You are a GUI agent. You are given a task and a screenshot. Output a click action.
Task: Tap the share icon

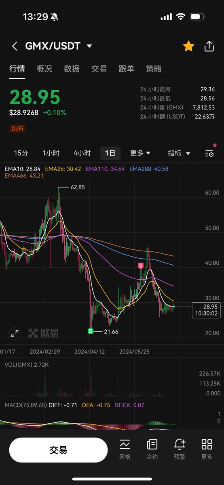(209, 46)
